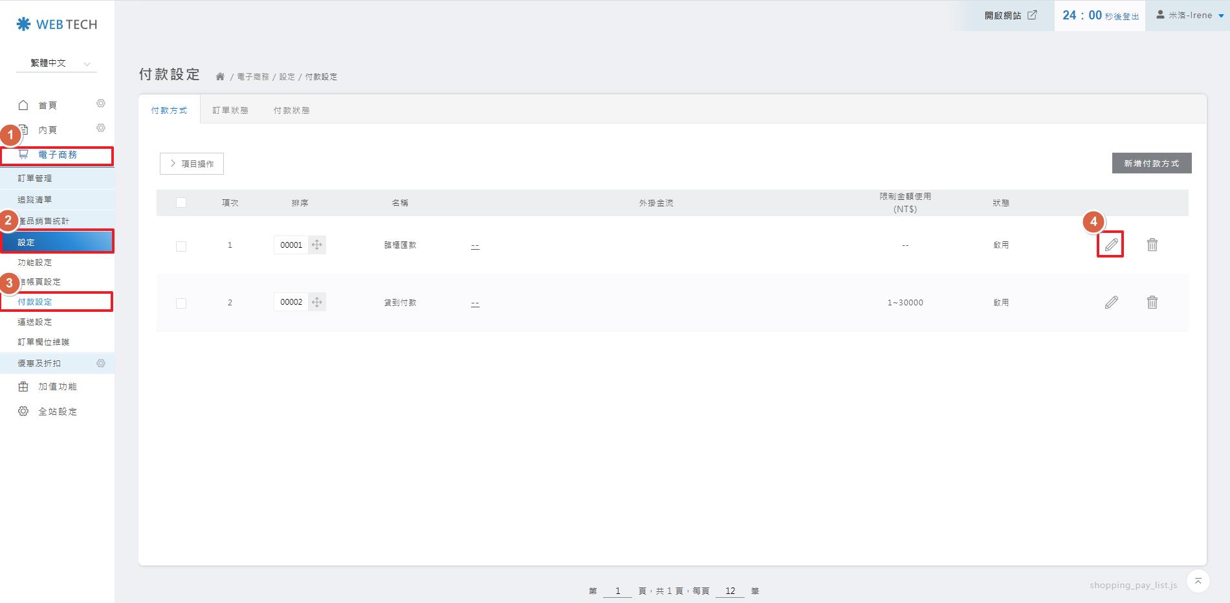
Task: Open the 米洛-Irene user menu
Action: tap(1189, 16)
